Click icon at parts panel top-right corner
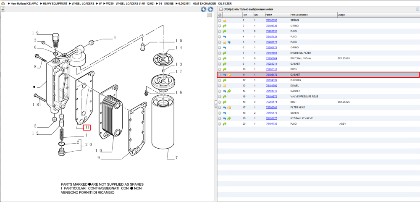 pos(417,9)
